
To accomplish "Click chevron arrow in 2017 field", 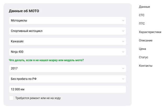I will (x=123, y=68).
